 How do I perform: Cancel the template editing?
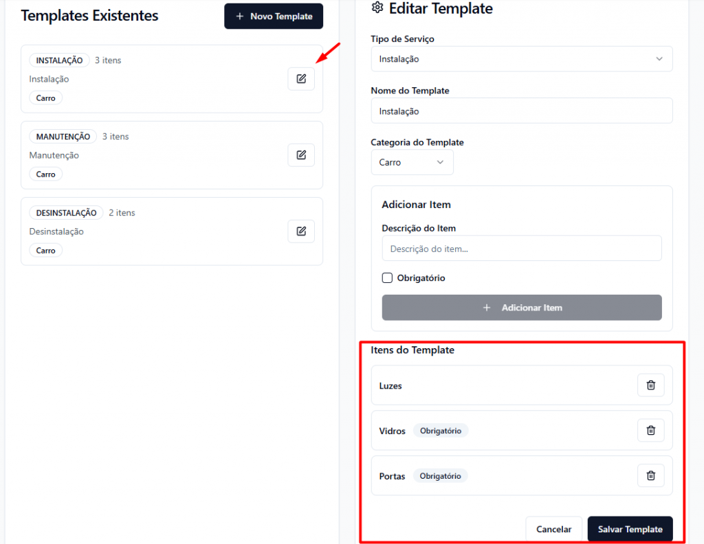point(553,529)
